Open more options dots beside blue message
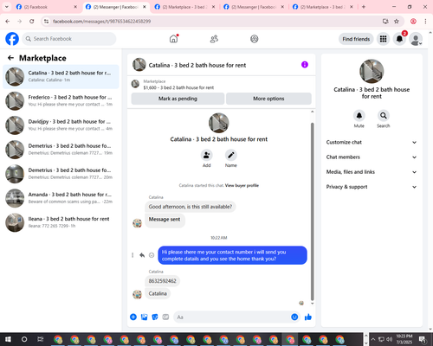This screenshot has height=346, width=433. click(x=132, y=255)
